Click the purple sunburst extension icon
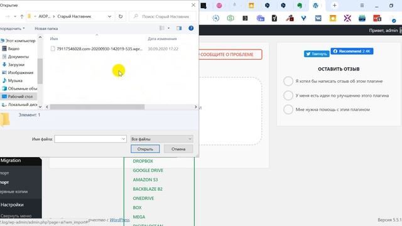The width and height of the screenshot is (402, 226). [260, 18]
